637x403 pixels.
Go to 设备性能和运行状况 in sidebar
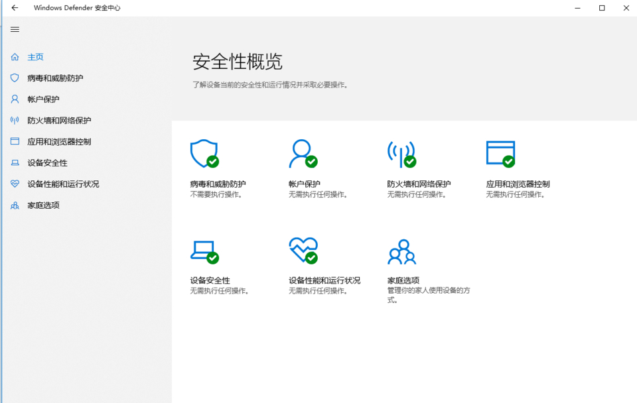[x=64, y=184]
